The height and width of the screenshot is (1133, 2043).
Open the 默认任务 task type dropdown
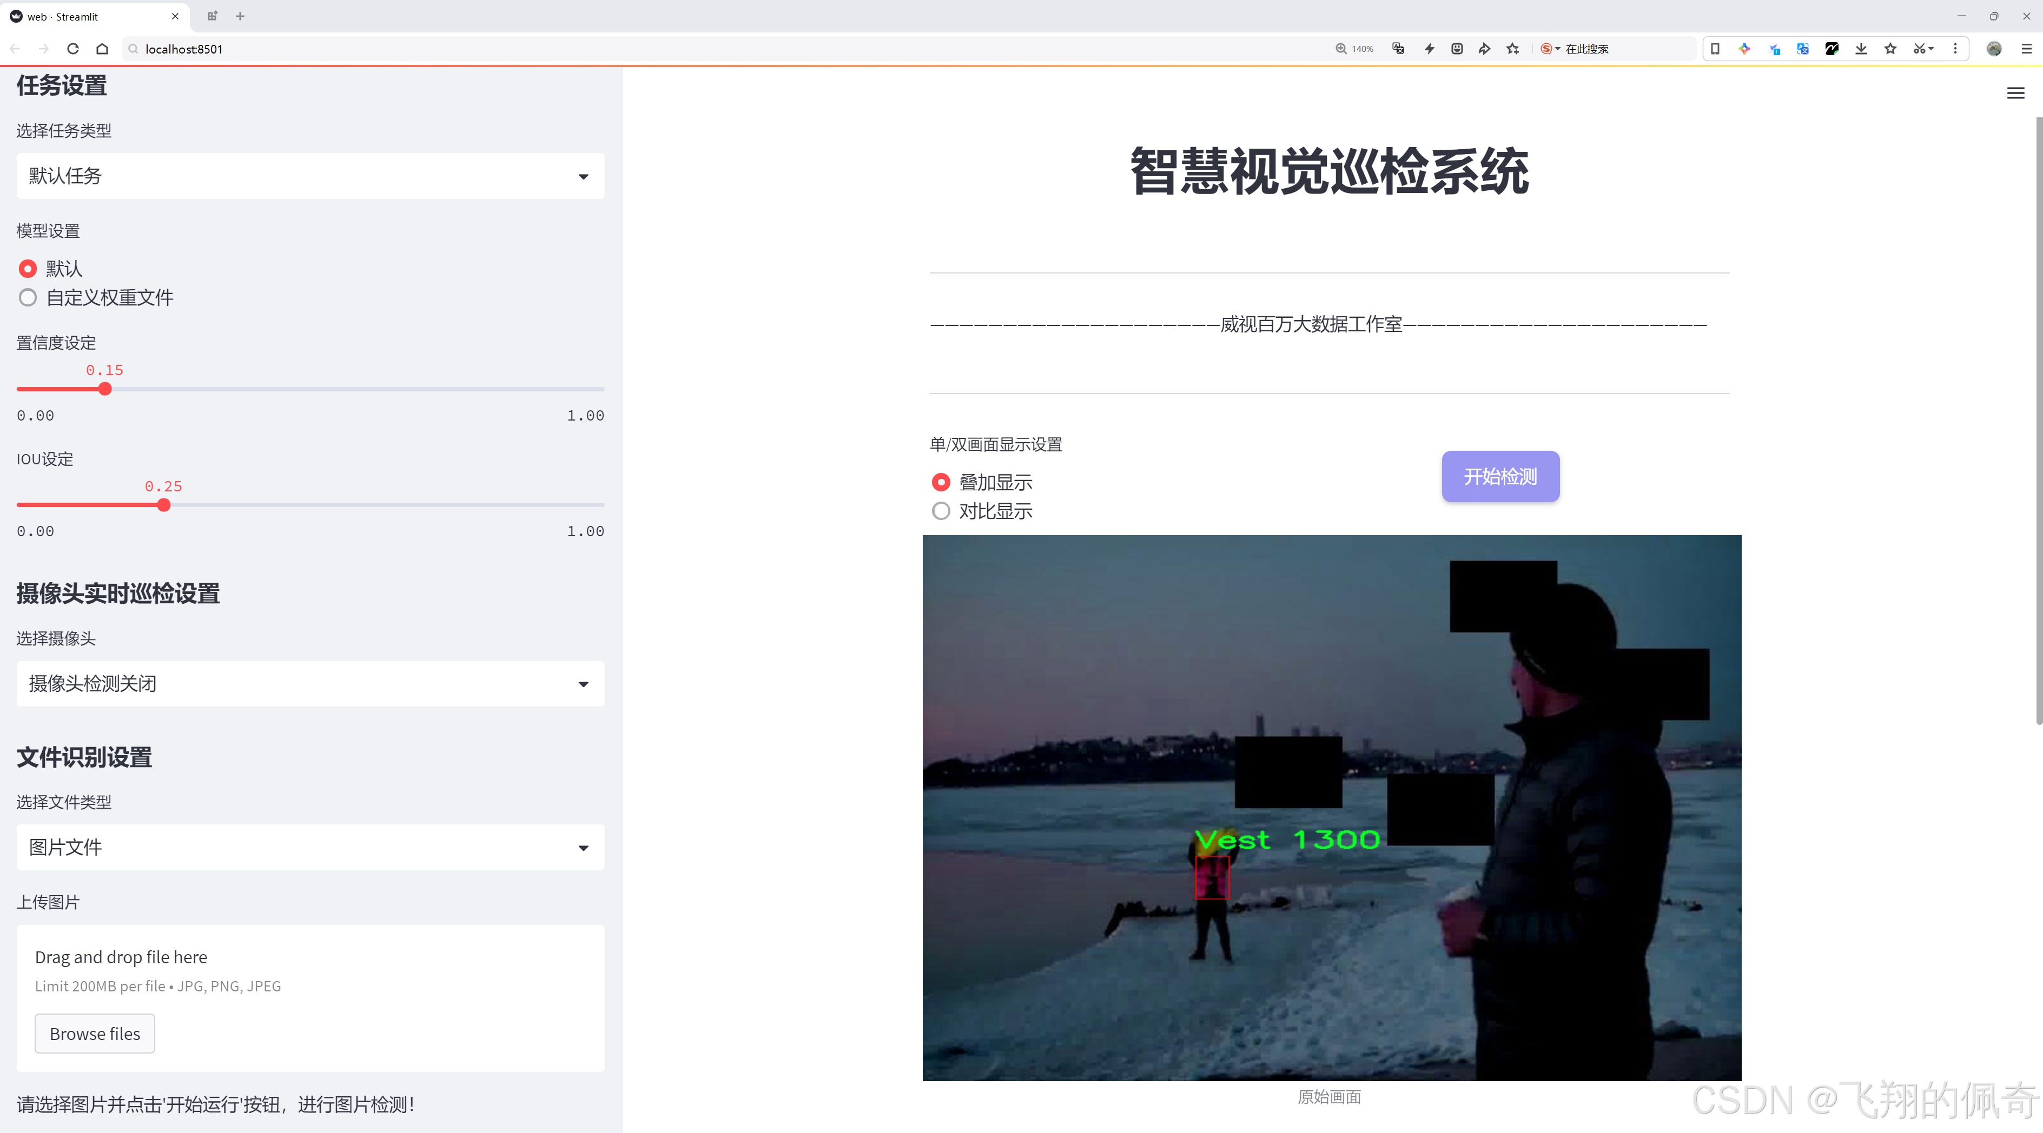point(310,175)
